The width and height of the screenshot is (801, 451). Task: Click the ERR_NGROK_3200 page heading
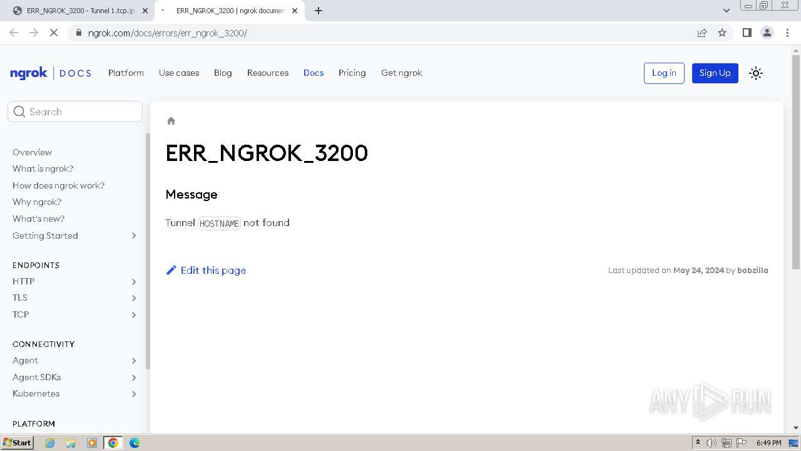(267, 153)
